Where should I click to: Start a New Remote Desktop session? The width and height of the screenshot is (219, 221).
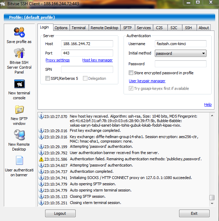[x=19, y=135]
